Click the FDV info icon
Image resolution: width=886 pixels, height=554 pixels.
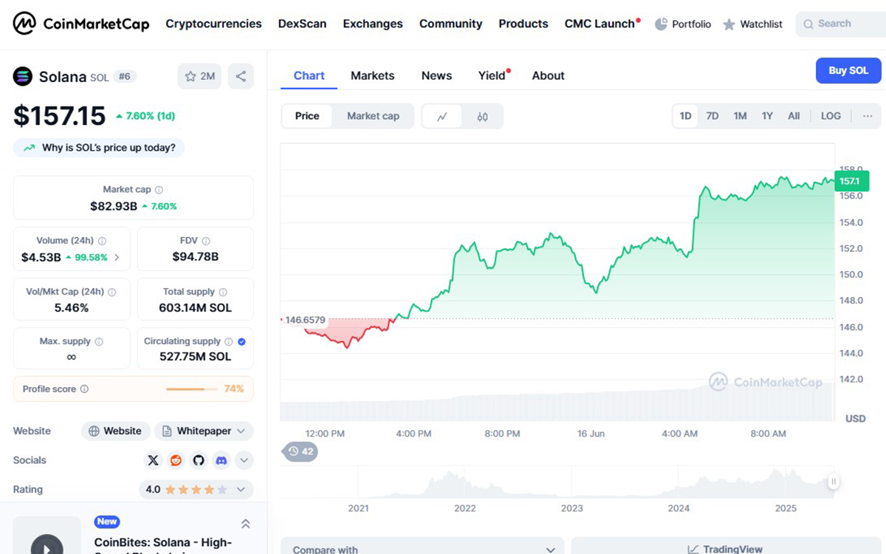(206, 241)
